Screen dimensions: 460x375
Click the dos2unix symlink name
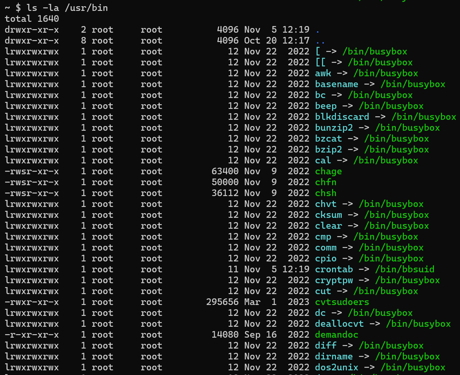coord(336,367)
